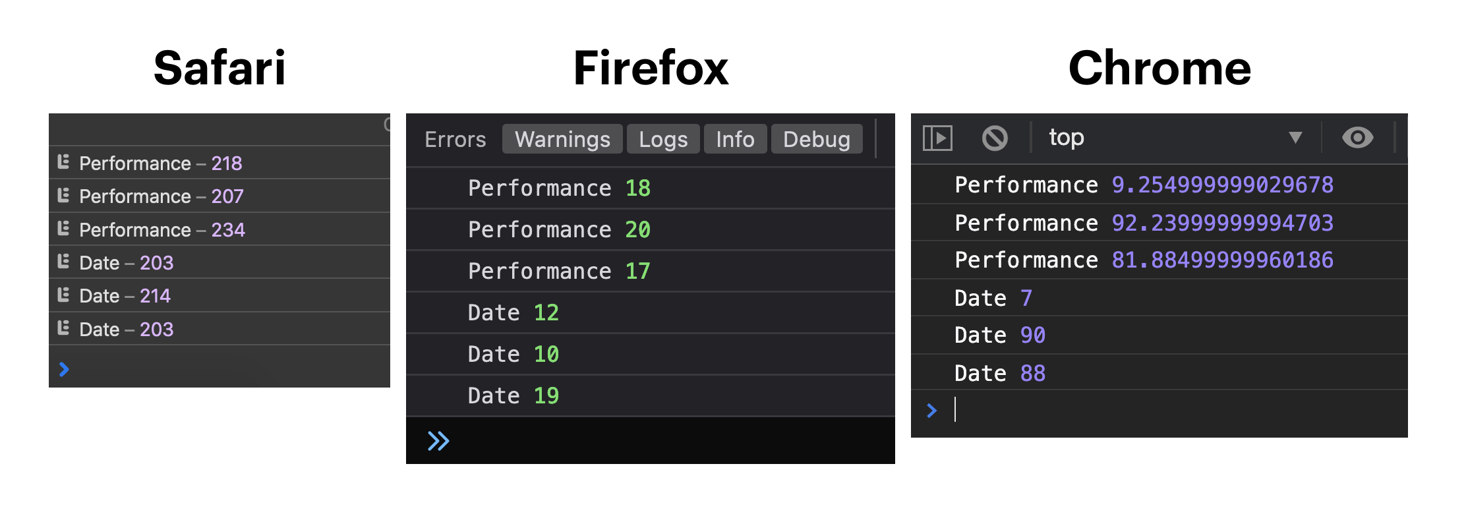
Task: Click the Chrome clear console icon
Action: click(x=995, y=138)
